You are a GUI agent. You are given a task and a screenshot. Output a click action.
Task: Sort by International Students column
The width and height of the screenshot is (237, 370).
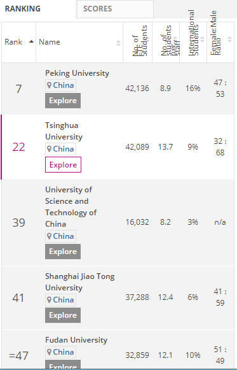click(x=203, y=39)
